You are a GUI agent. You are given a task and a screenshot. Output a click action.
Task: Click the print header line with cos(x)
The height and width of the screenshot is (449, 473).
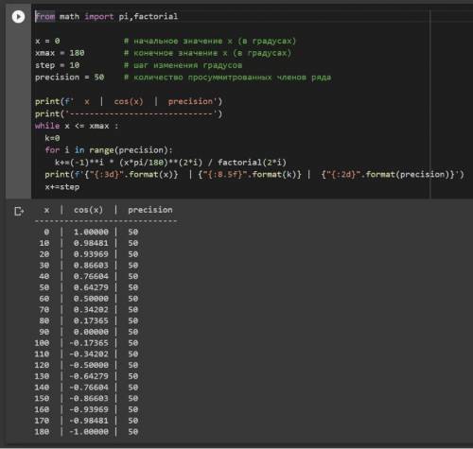[129, 101]
